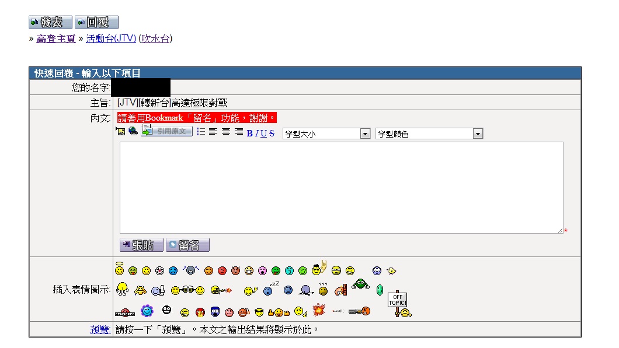Click the insert image icon

(x=121, y=132)
